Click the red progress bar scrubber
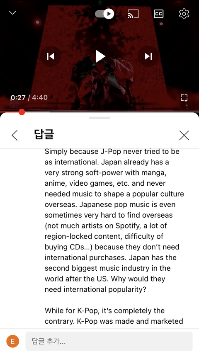Screen dimensions: 199x354 click(22, 112)
